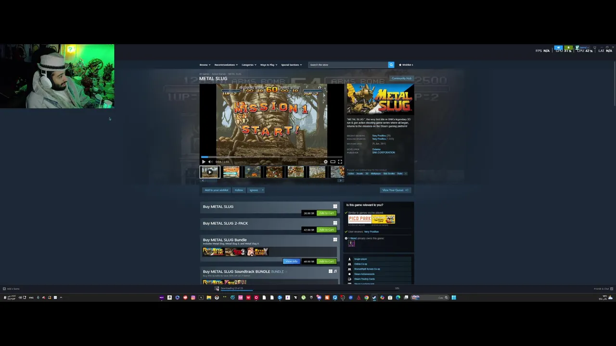Open Metal Slug 3 bundle thumbnail
The height and width of the screenshot is (346, 616).
click(235, 251)
